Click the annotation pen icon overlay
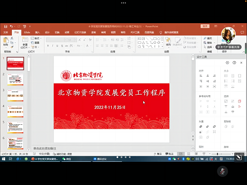247x185 pixels. 239,157
